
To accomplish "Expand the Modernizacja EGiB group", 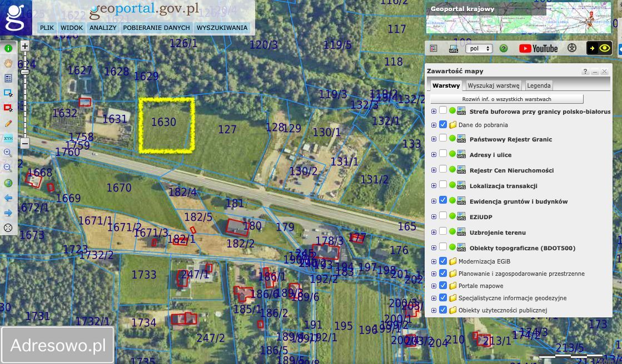I will (434, 262).
